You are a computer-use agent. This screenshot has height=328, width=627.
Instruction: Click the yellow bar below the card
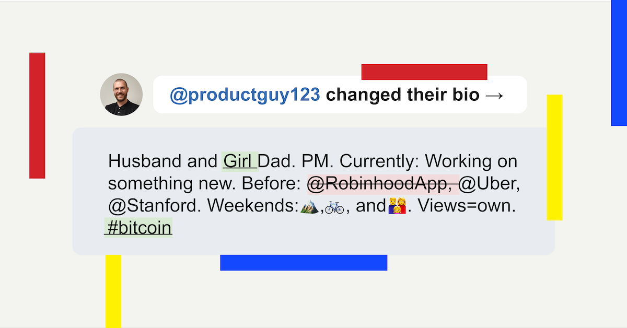pos(113,291)
